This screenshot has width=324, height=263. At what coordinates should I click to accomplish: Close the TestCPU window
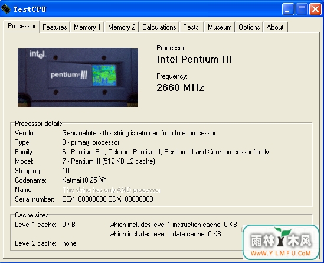pos(315,9)
